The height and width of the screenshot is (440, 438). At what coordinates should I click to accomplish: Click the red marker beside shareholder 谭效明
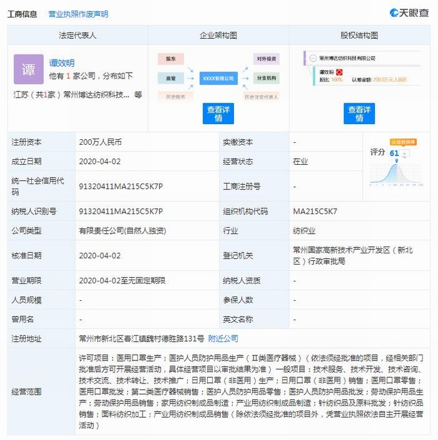pos(340,73)
